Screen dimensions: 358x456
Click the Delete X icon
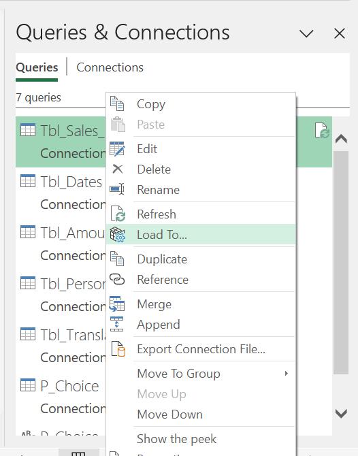pyautogui.click(x=118, y=169)
